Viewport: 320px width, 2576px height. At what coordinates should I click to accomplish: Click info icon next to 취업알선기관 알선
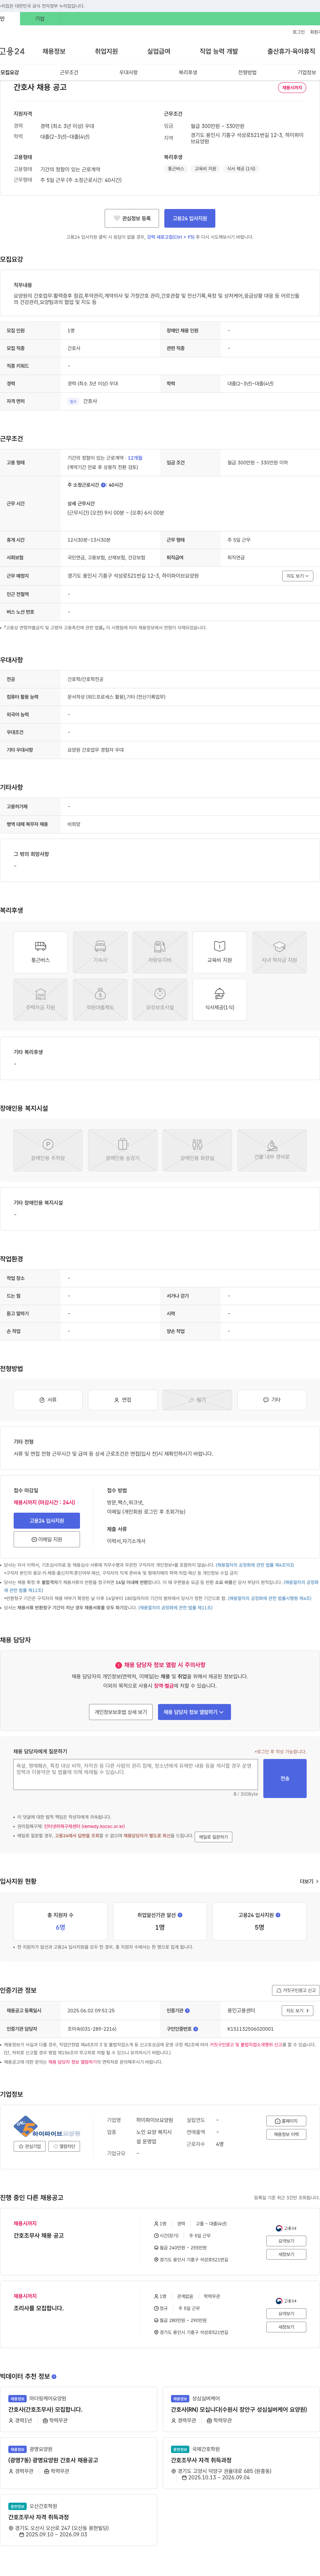tap(180, 1915)
